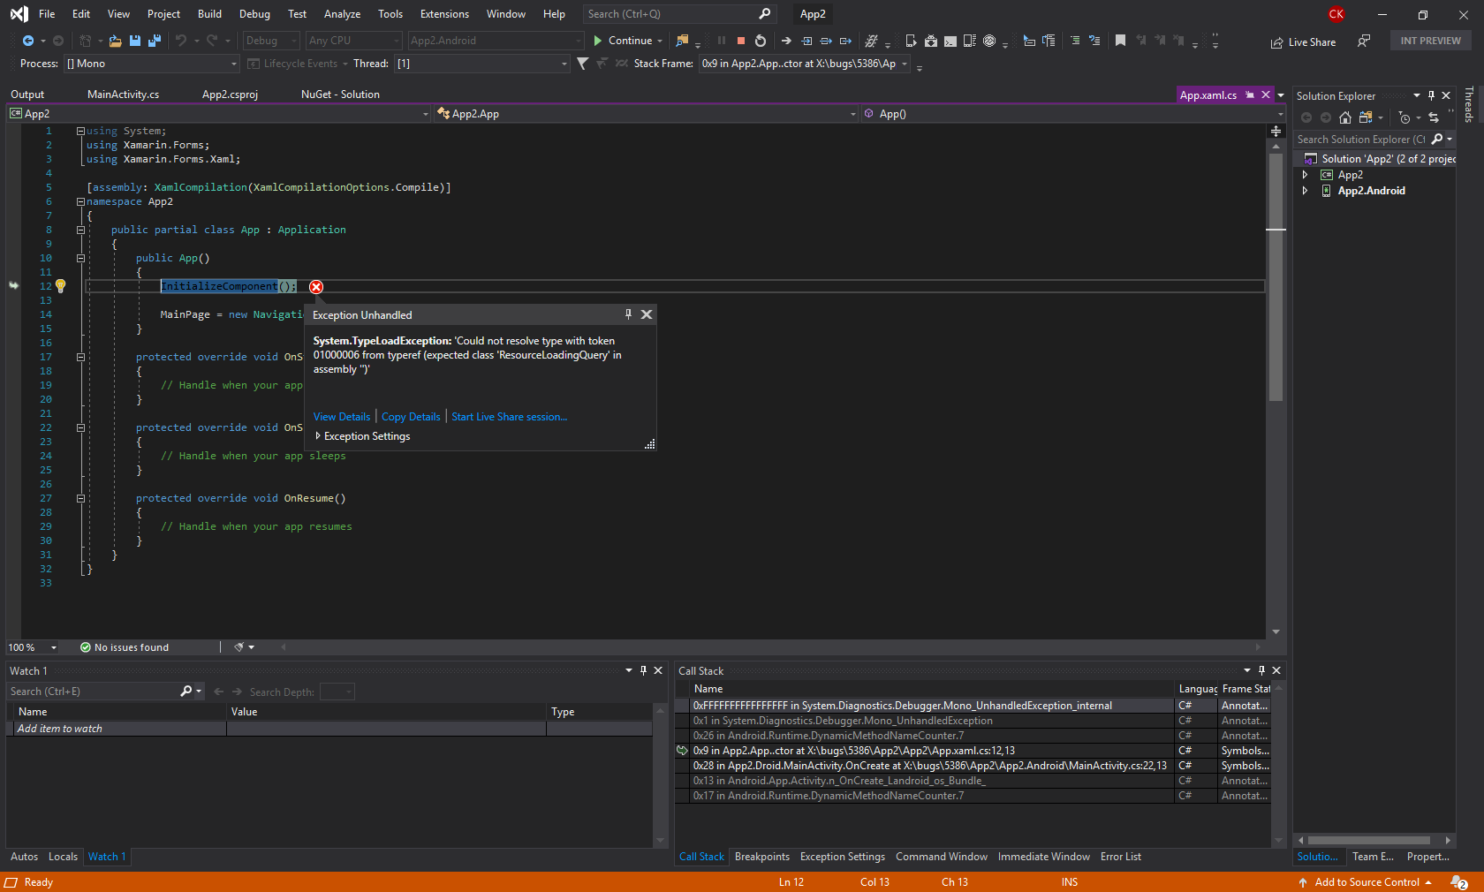Expand the App2 project node
The height and width of the screenshot is (892, 1484).
(1305, 175)
